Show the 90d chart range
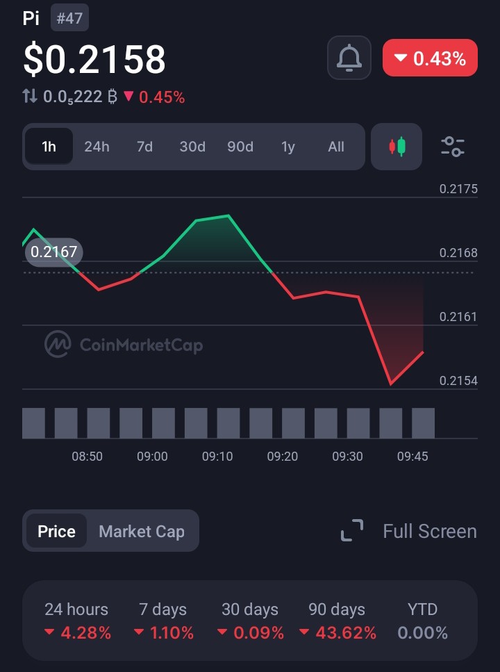 pos(240,147)
